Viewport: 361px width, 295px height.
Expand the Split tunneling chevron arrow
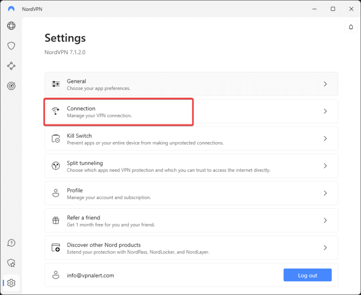(x=325, y=166)
